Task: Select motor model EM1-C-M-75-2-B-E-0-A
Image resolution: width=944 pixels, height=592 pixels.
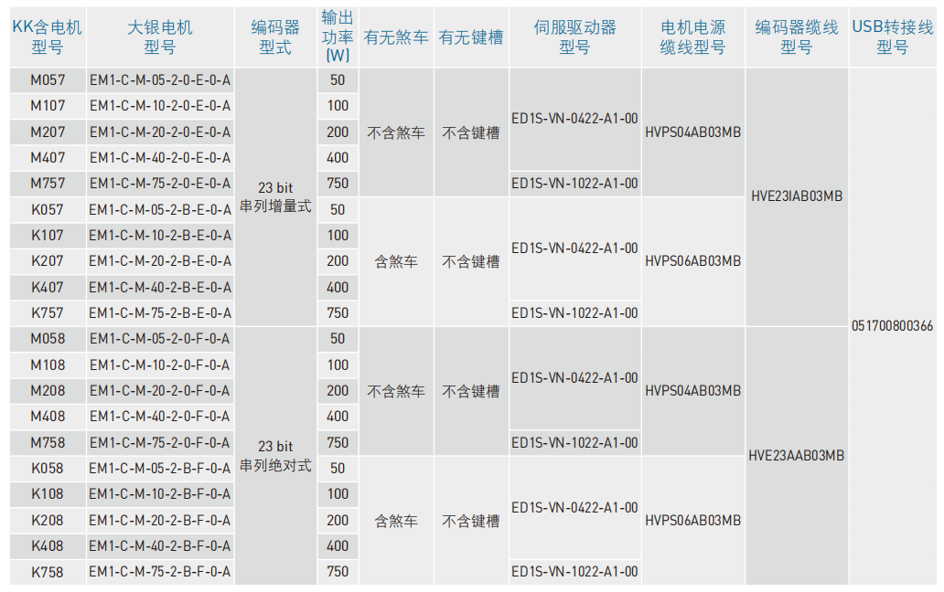Action: click(160, 313)
